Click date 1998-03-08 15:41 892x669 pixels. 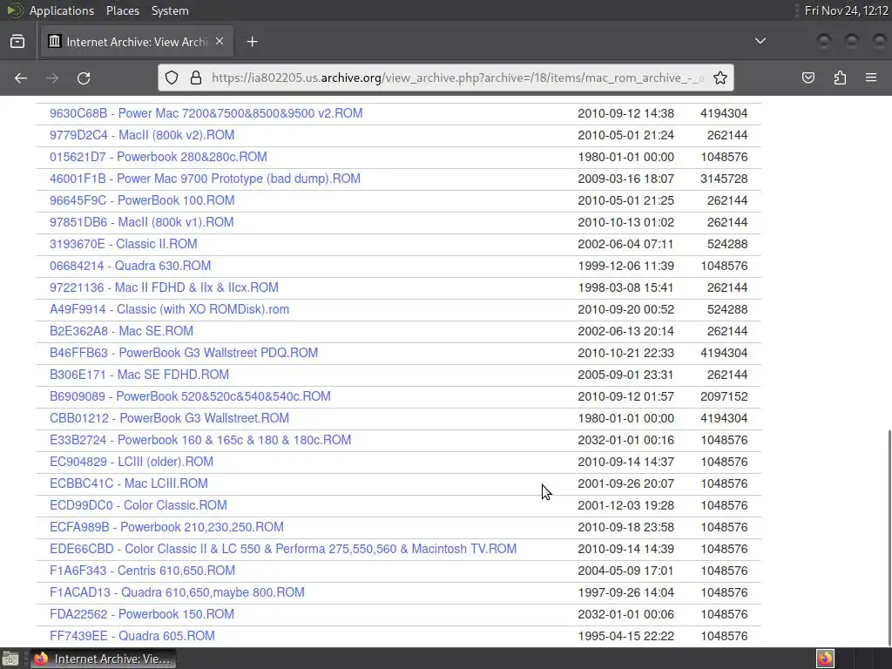[x=625, y=287]
